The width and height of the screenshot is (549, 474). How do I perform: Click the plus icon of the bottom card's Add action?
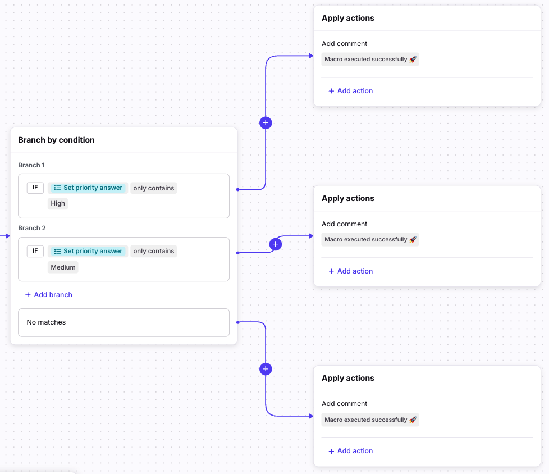331,451
